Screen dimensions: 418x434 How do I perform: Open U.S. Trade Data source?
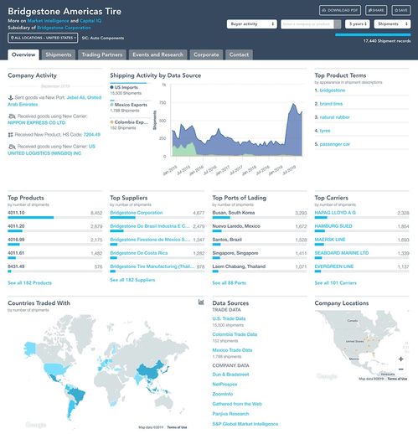click(229, 318)
